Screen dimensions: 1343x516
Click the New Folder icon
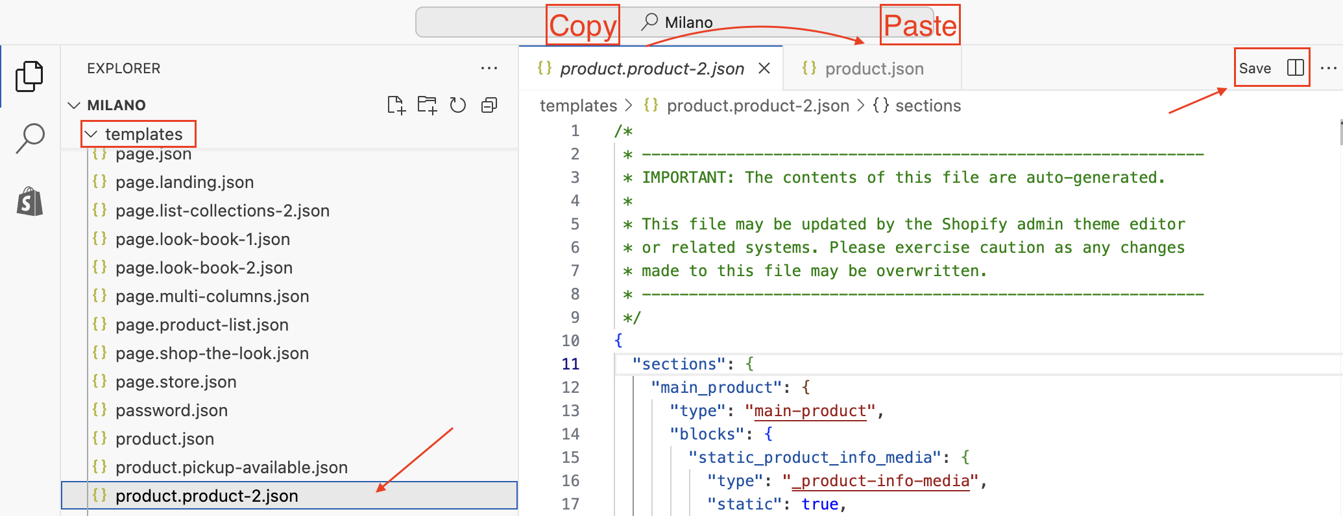tap(427, 105)
